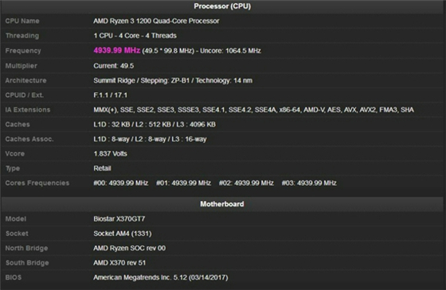Select the CPUID / Ext. label
This screenshot has width=446, height=290.
(24, 95)
